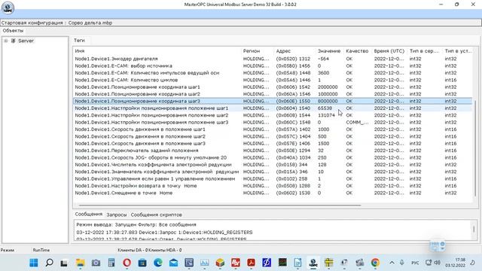Viewport: 482px width, 271px height.
Task: Select row Скорость движения в положение шаг1
Action: (x=273, y=129)
